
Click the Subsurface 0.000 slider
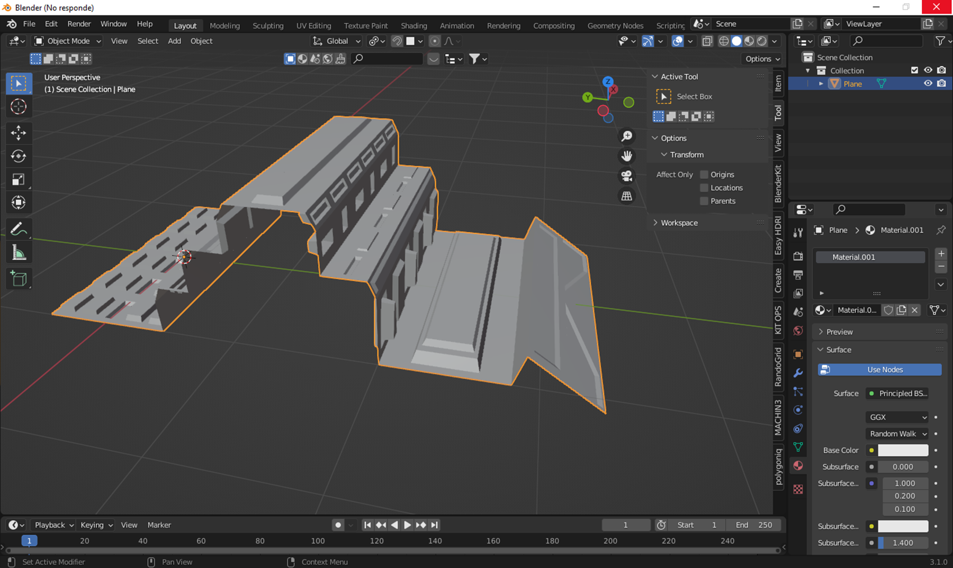[x=903, y=467]
